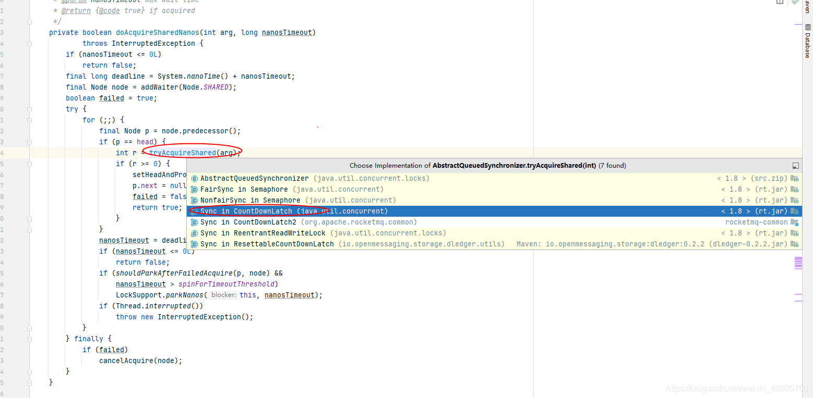This screenshot has height=398, width=813.
Task: Select NonfairSync in Semaphore implementation
Action: click(x=494, y=201)
